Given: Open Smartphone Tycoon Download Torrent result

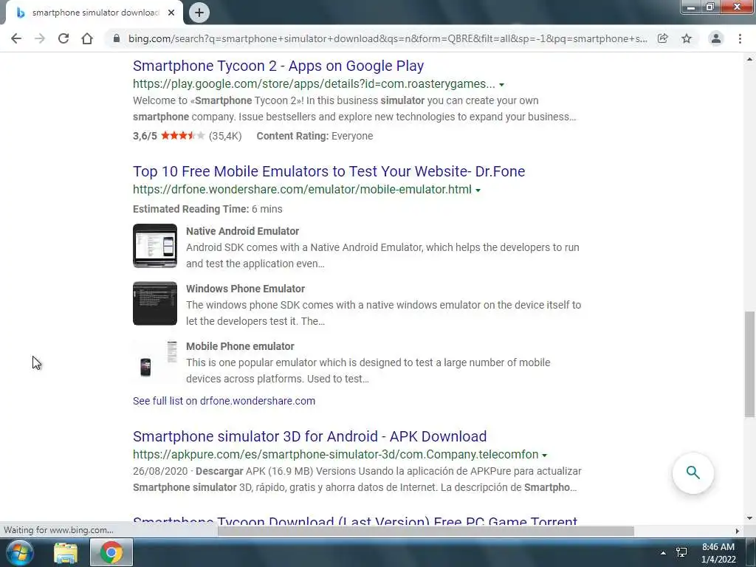Looking at the screenshot, I should point(355,520).
